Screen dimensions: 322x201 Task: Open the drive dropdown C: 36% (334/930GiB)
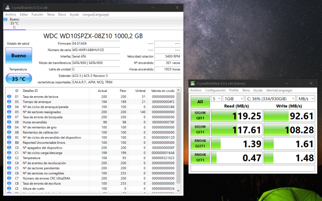pyautogui.click(x=270, y=99)
